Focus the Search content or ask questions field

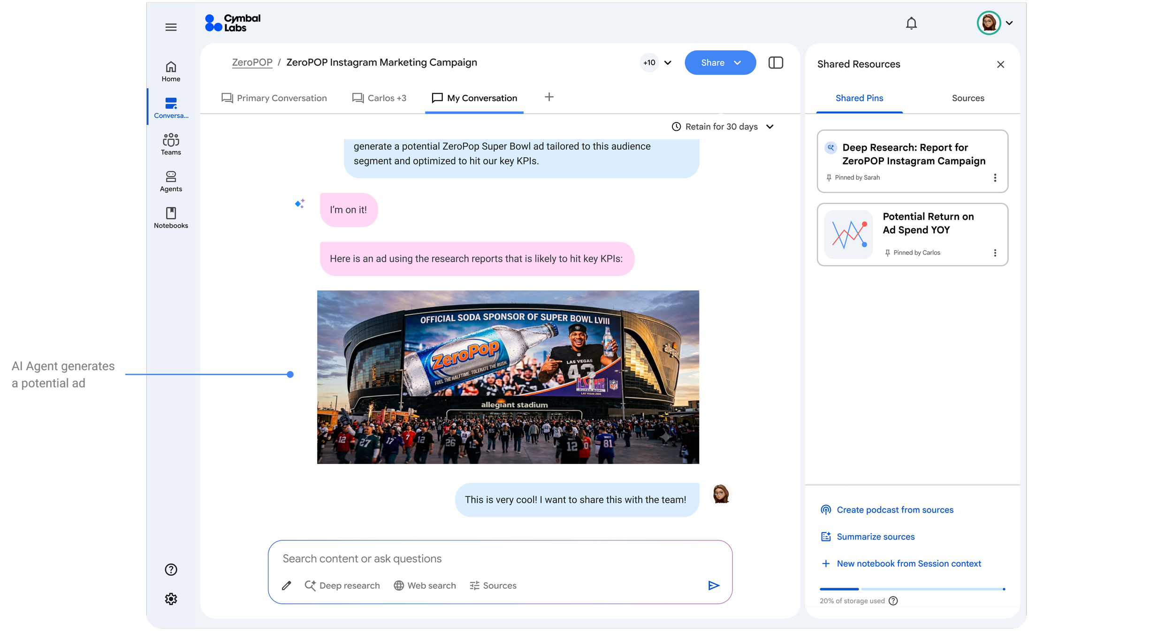pyautogui.click(x=500, y=559)
